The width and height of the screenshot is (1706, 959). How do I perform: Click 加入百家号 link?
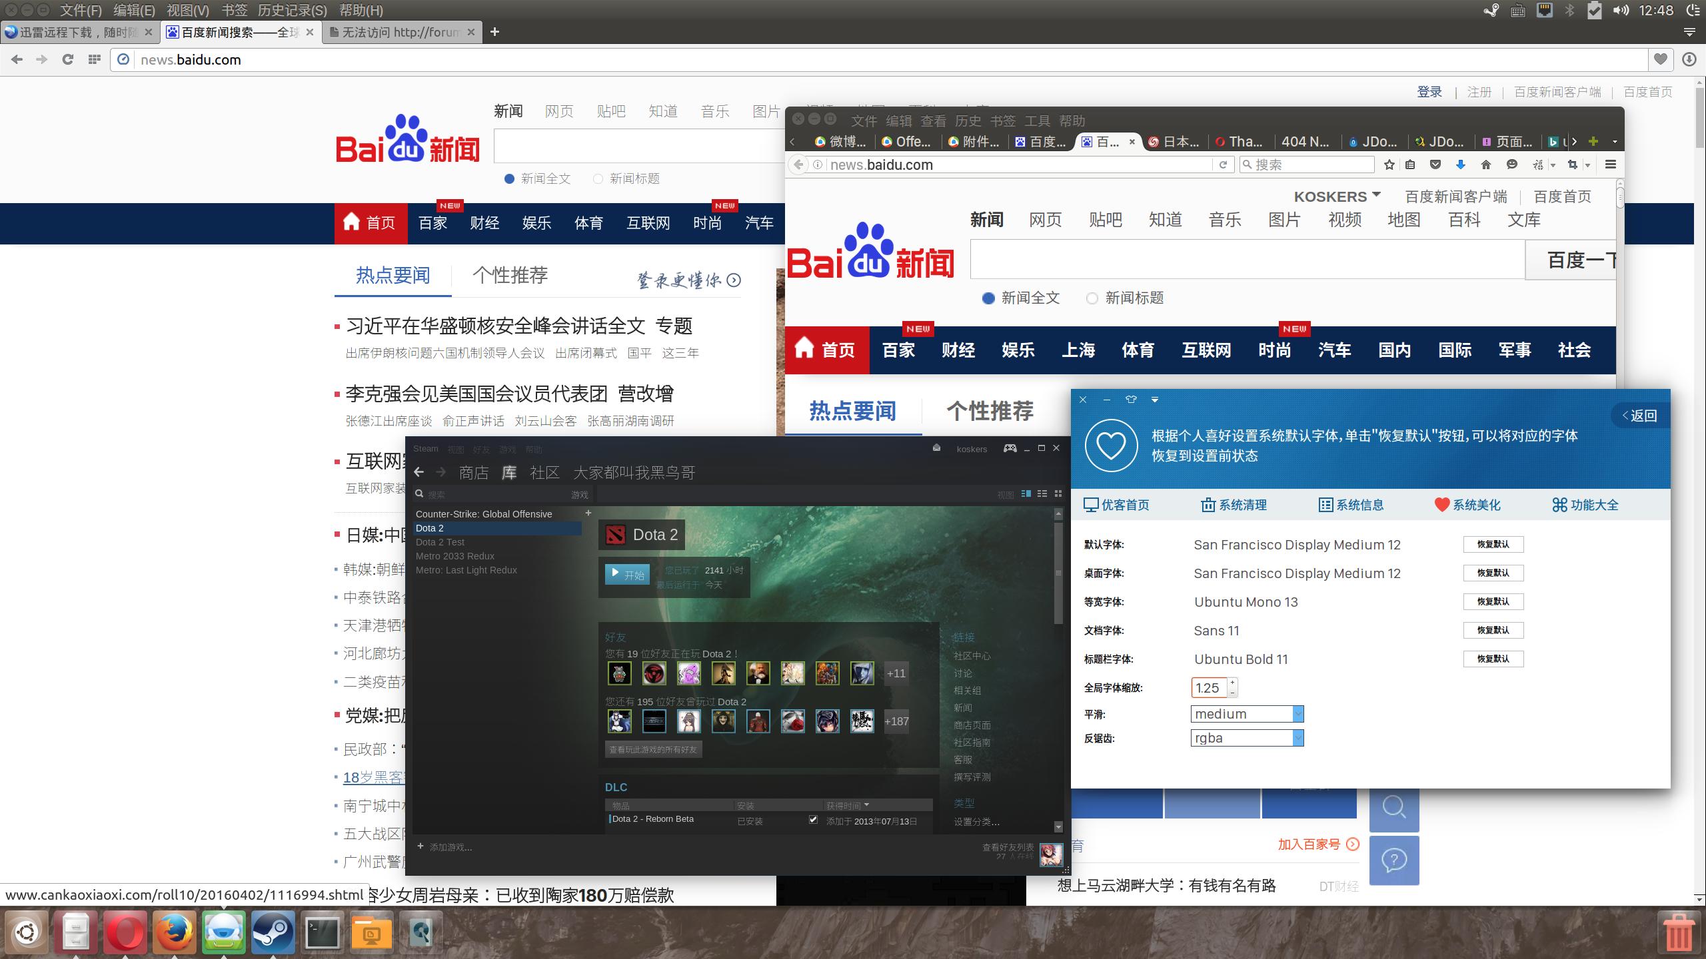coord(1317,844)
